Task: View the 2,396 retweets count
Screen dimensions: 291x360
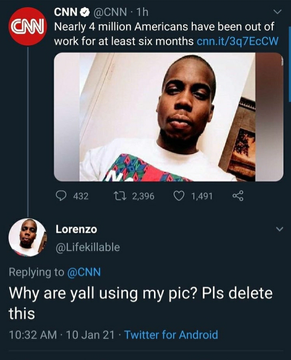Action: tap(143, 196)
